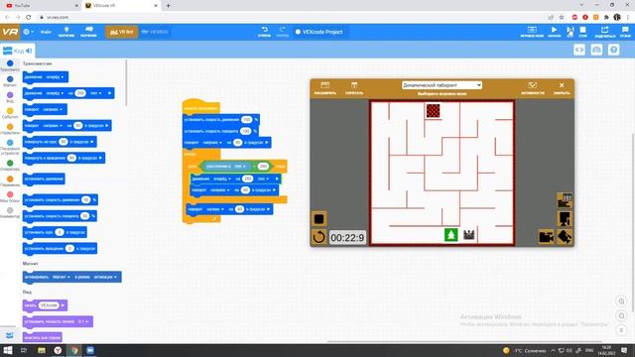Select the Drivetrain block category
The width and height of the screenshot is (635, 357).
10,65
